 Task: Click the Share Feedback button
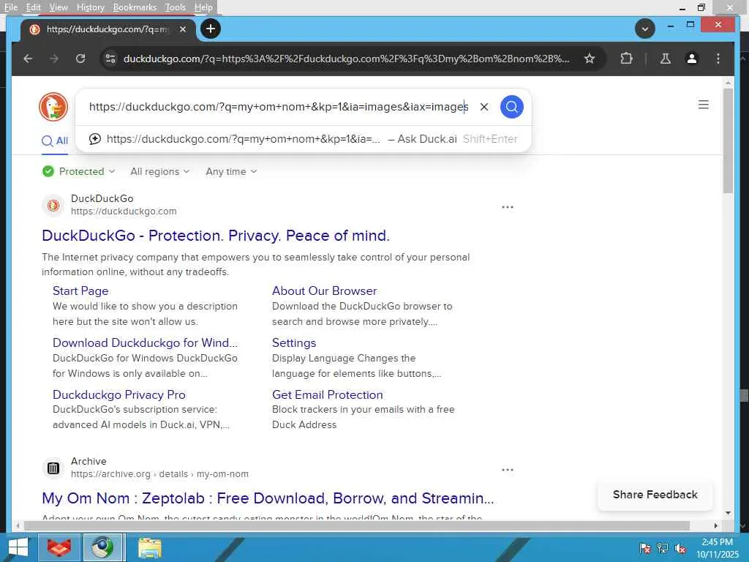(x=655, y=495)
